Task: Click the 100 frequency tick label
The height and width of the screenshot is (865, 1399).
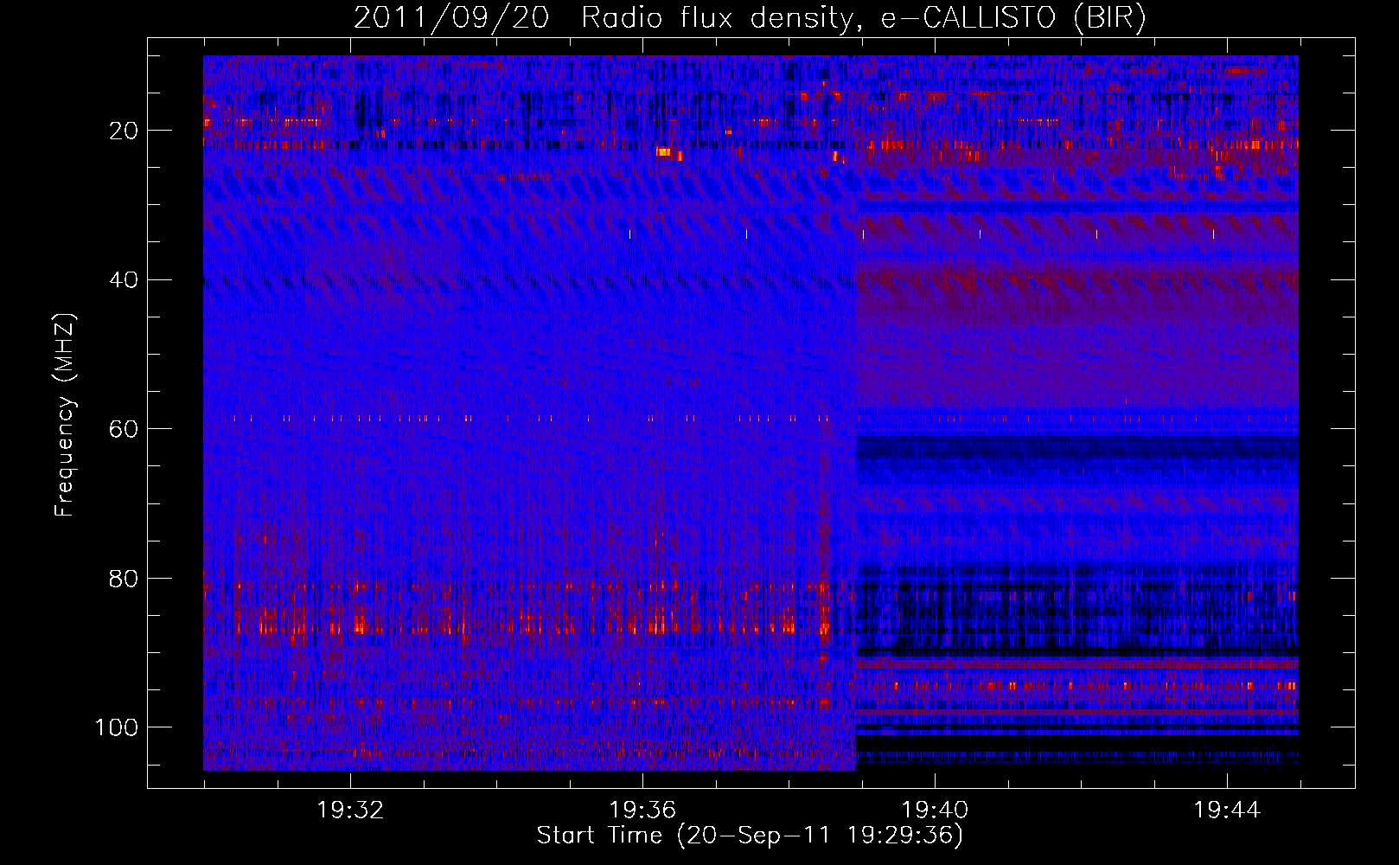Action: (117, 727)
